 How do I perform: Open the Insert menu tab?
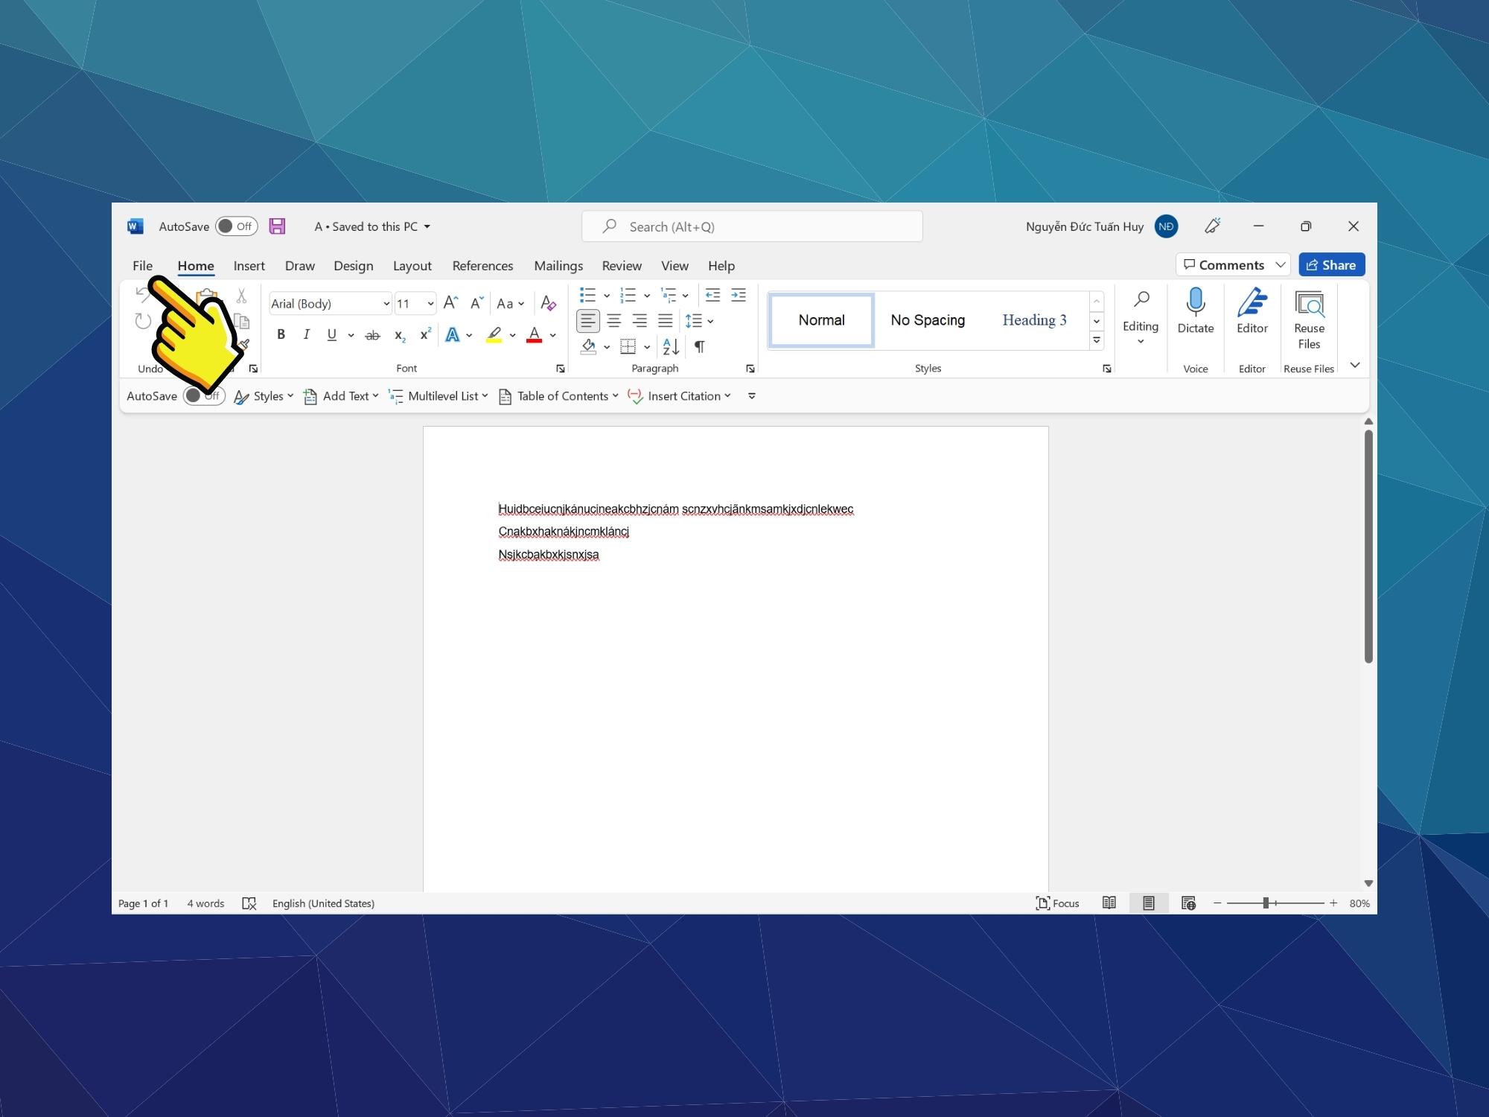(247, 265)
